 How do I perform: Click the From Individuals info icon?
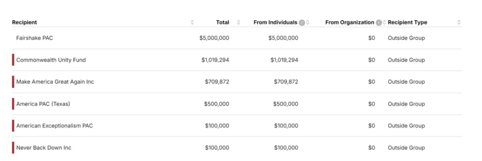[x=302, y=23]
